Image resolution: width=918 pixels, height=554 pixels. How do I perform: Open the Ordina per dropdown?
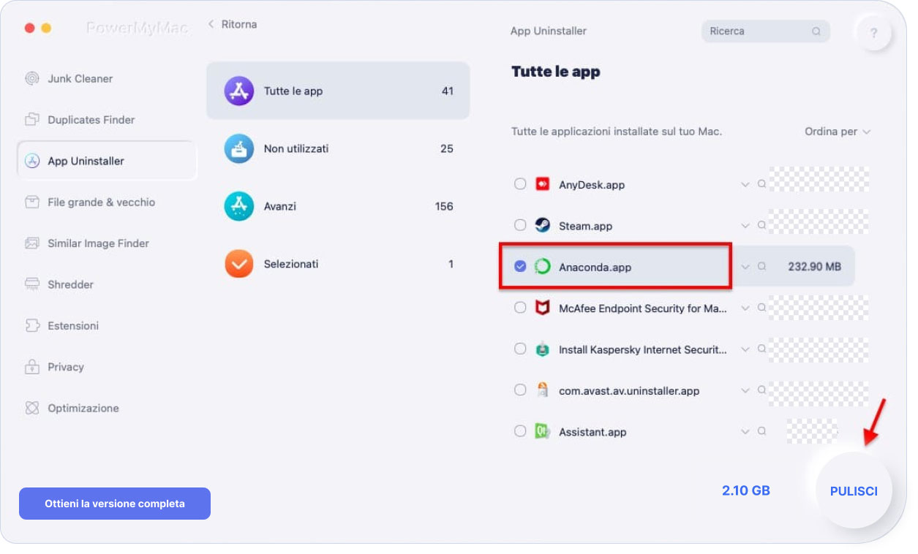coord(838,132)
